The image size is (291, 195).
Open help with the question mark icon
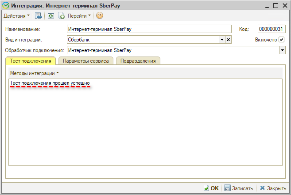tap(100, 16)
